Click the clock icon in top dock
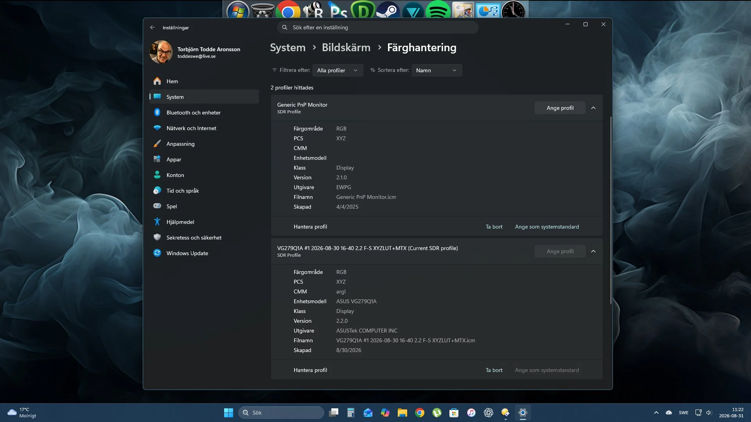The width and height of the screenshot is (751, 422). pos(513,10)
